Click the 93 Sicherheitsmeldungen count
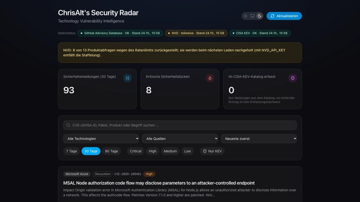 tap(69, 90)
